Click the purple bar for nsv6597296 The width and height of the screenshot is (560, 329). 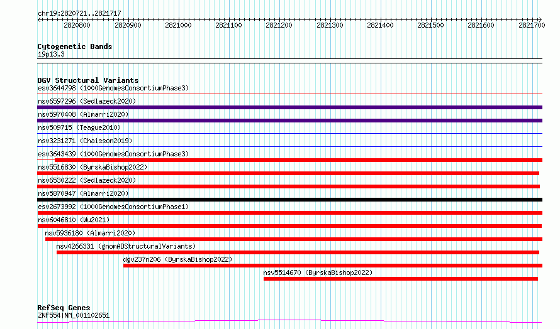(289, 107)
